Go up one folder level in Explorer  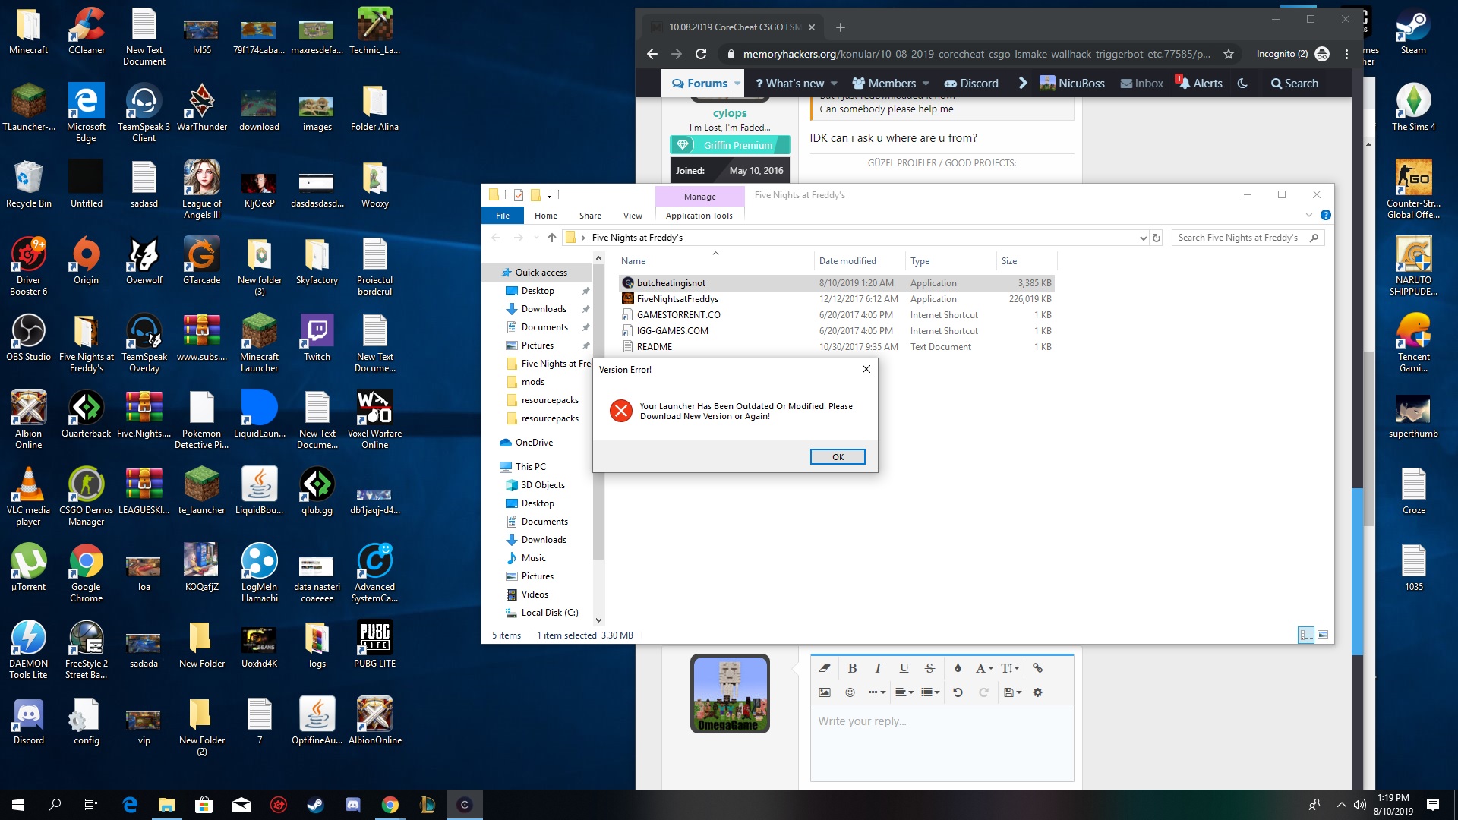coord(552,238)
